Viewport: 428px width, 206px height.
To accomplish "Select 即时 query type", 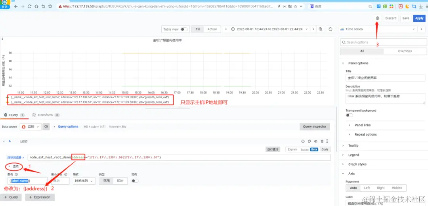I will [120, 181].
